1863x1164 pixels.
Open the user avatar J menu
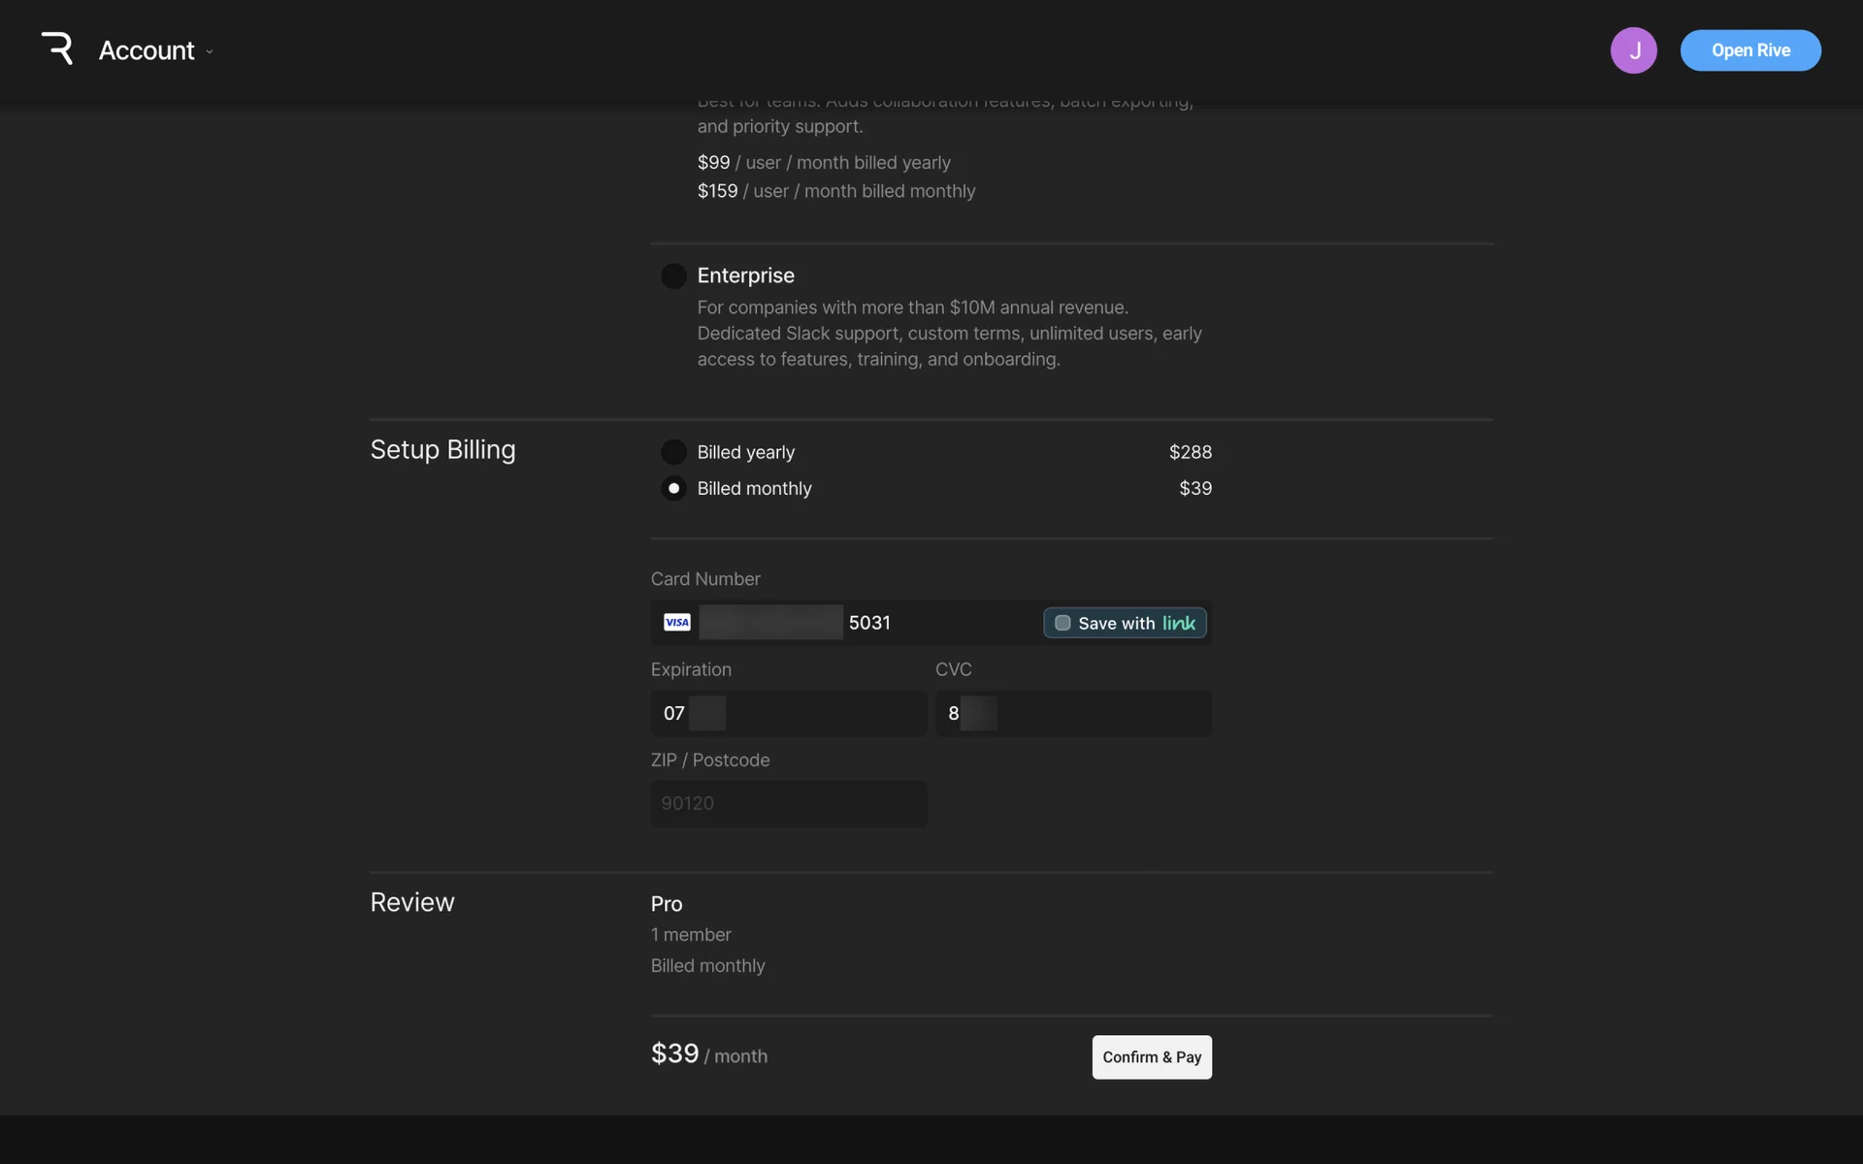pyautogui.click(x=1633, y=50)
